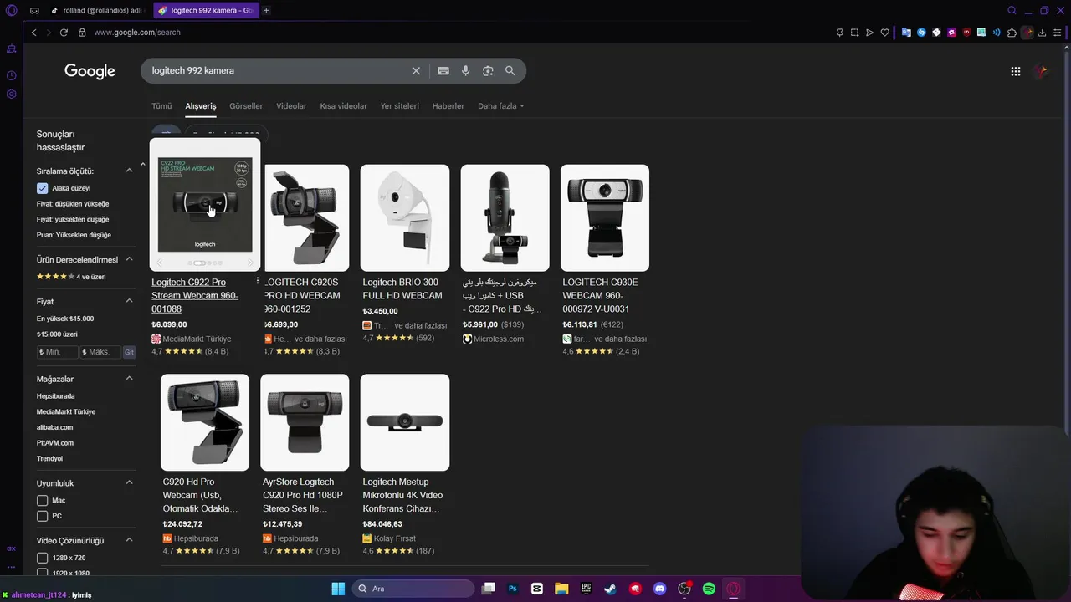This screenshot has width=1071, height=602.
Task: Start voice search with microphone icon
Action: (x=466, y=71)
